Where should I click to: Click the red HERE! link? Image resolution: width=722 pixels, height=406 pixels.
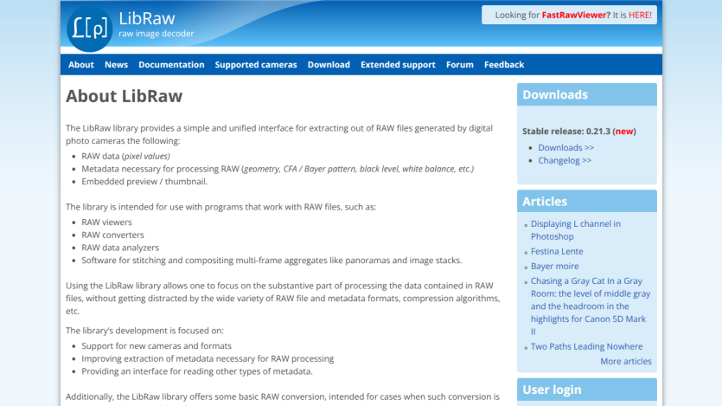(x=640, y=15)
